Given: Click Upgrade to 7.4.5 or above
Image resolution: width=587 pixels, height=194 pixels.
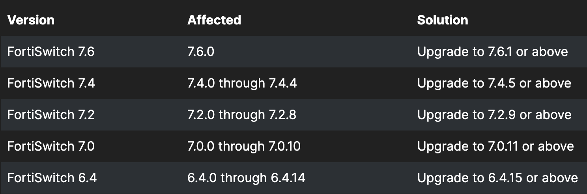Looking at the screenshot, I should click(x=494, y=83).
